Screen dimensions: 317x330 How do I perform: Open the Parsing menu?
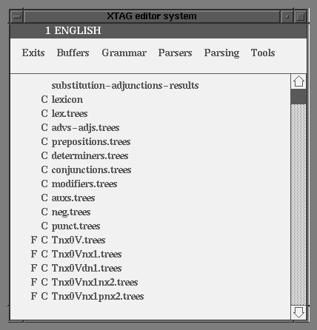[221, 53]
